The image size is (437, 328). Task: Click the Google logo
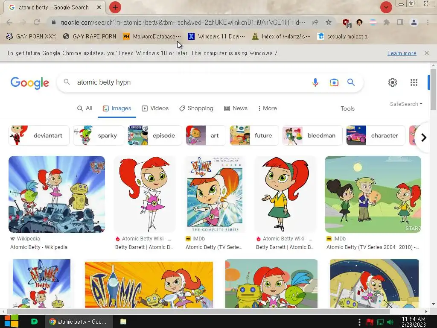(30, 83)
